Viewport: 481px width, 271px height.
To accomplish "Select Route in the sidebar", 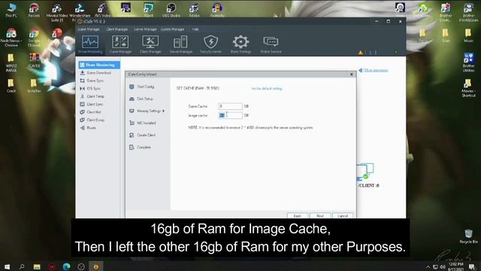I will point(91,128).
